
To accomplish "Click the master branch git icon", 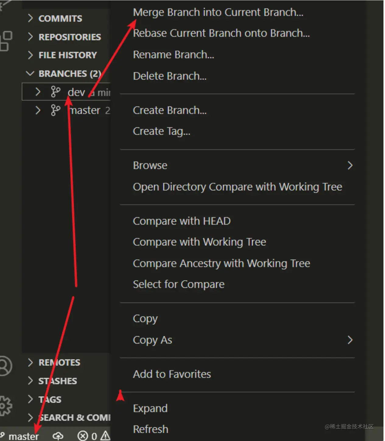I will coord(55,110).
